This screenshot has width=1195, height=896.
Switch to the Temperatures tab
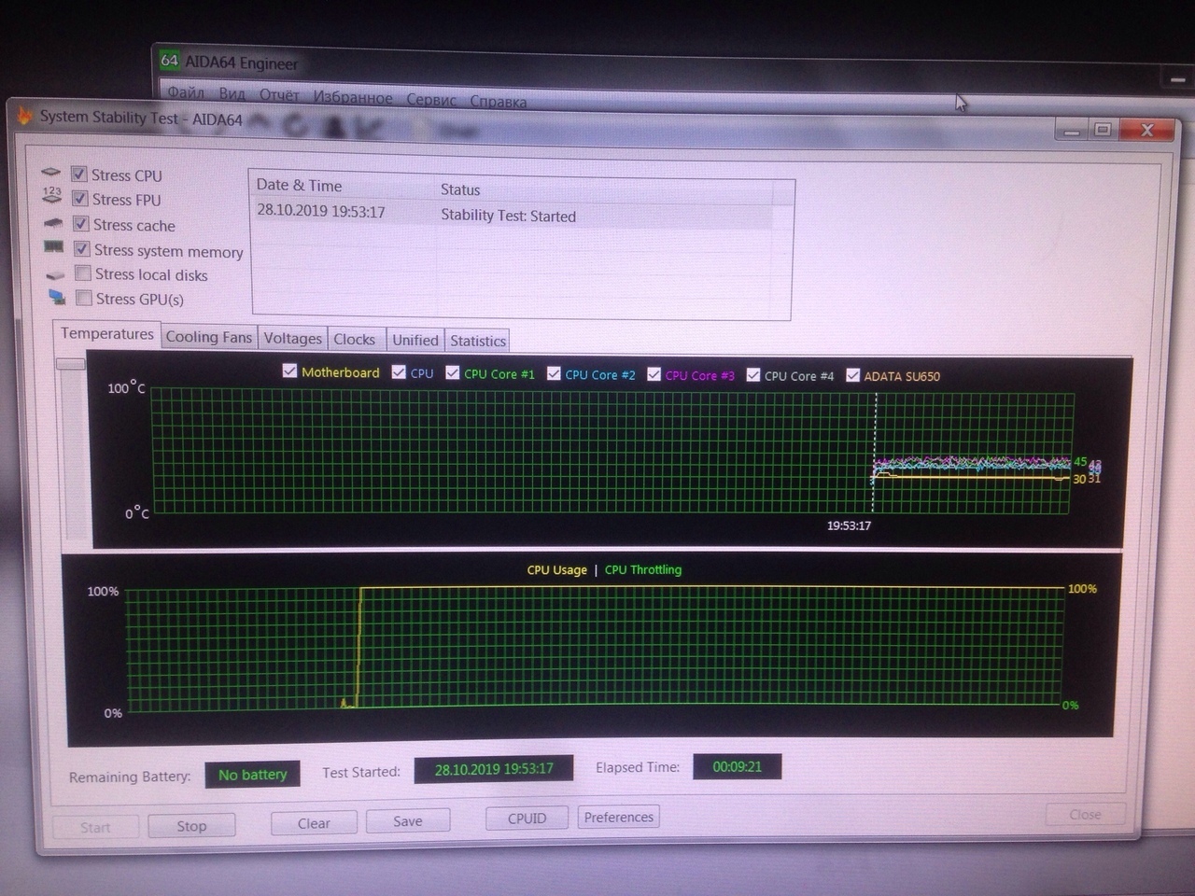107,333
